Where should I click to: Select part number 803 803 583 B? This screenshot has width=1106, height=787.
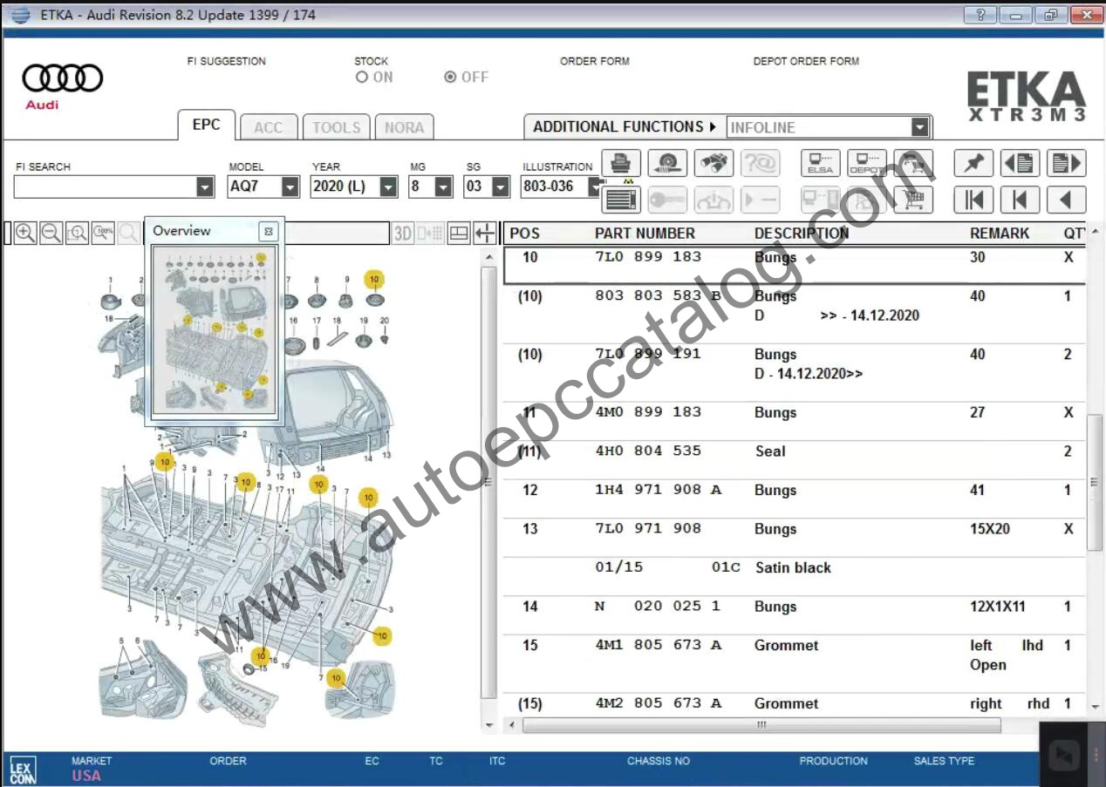pyautogui.click(x=659, y=296)
